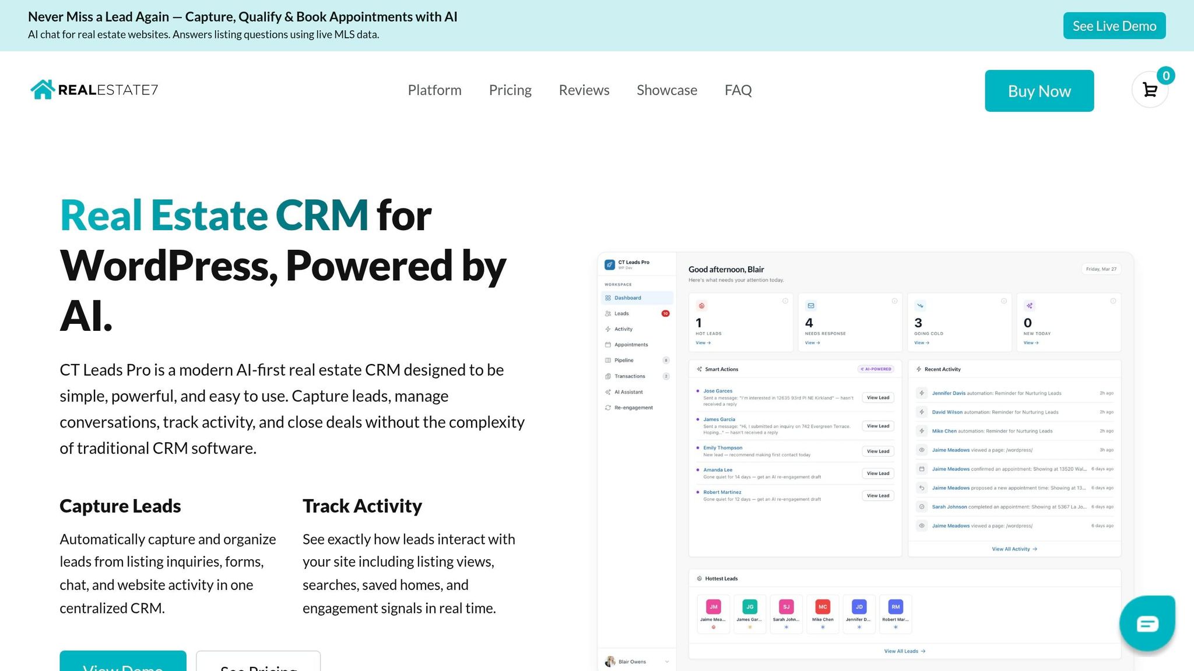Open the shopping cart icon
The image size is (1194, 671).
pyautogui.click(x=1150, y=90)
